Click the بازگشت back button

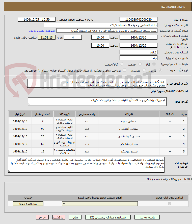59,217
